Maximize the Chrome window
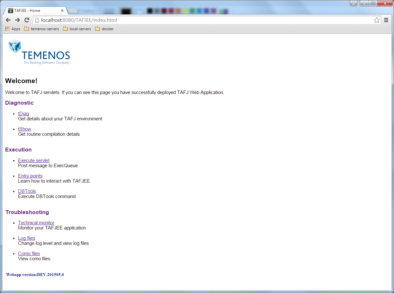 [373, 3]
